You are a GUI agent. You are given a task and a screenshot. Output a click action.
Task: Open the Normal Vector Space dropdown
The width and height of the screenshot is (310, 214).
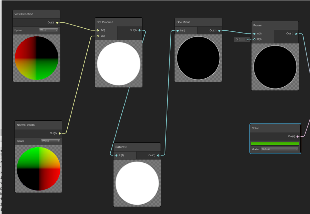(50, 141)
